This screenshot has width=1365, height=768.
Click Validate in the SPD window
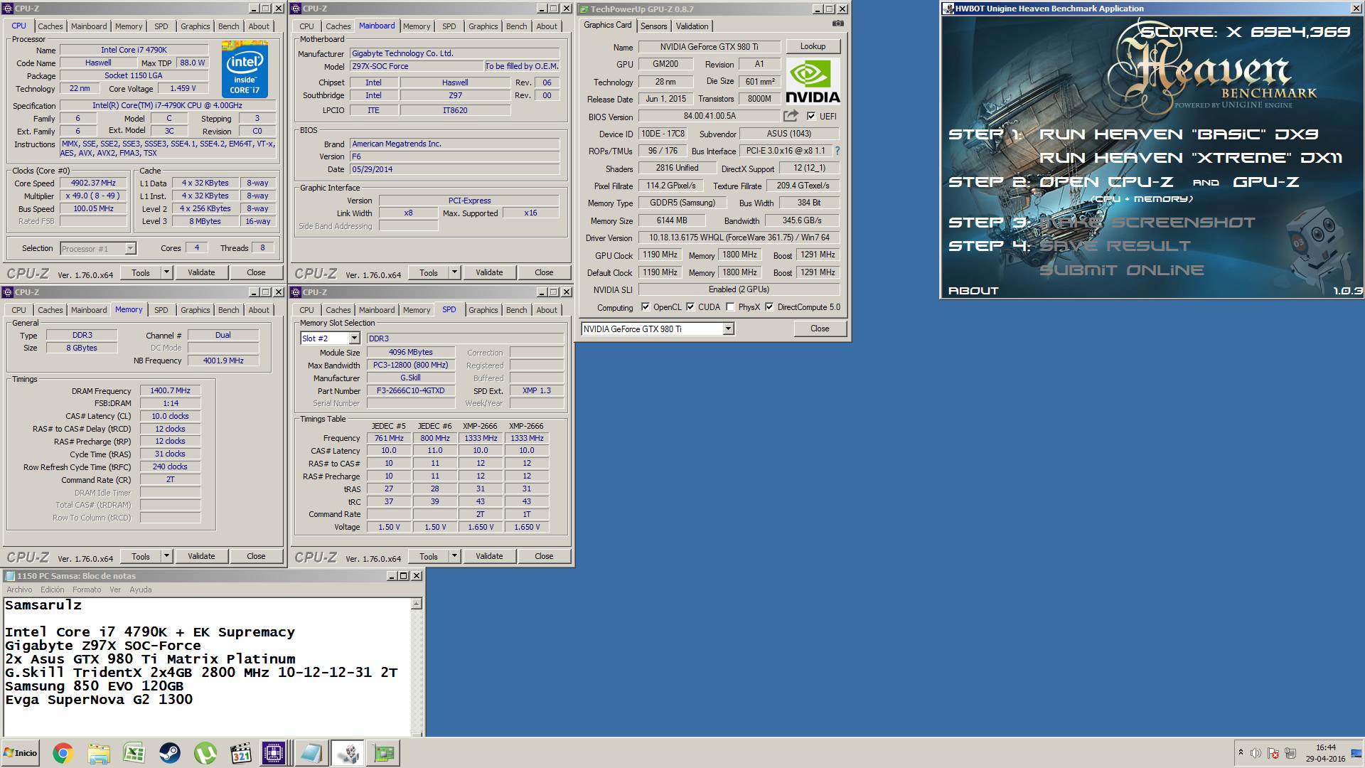point(489,556)
